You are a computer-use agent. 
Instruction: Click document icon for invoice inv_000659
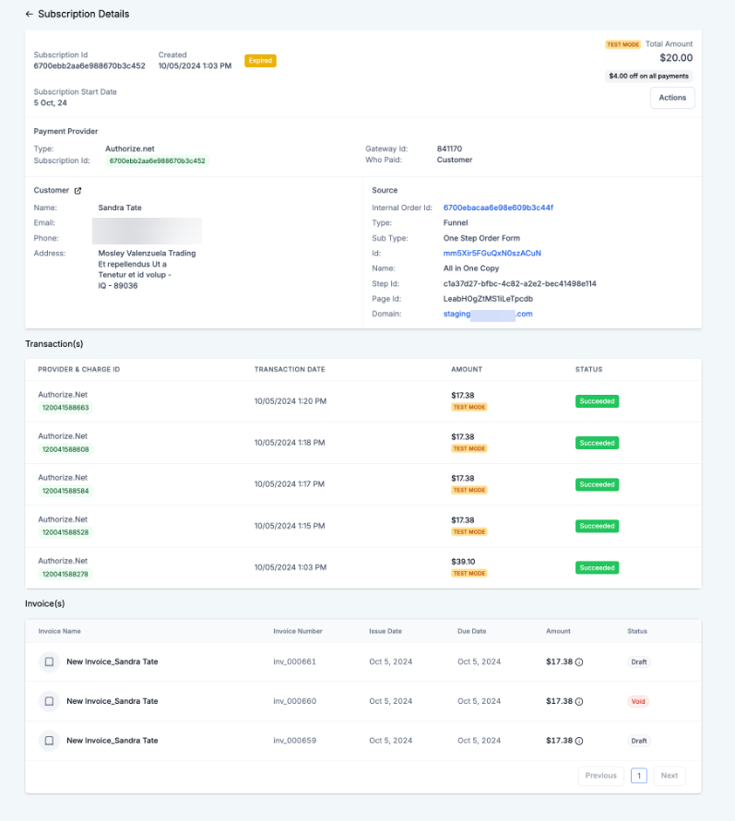pyautogui.click(x=49, y=741)
